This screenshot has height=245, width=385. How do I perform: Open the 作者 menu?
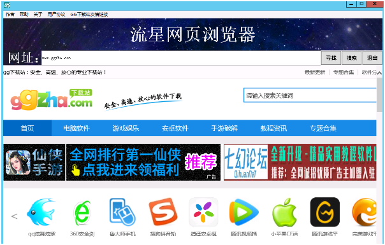point(10,15)
